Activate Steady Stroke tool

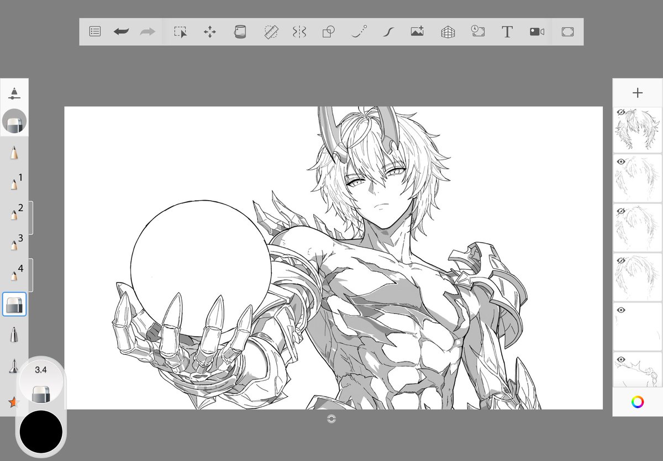click(388, 32)
